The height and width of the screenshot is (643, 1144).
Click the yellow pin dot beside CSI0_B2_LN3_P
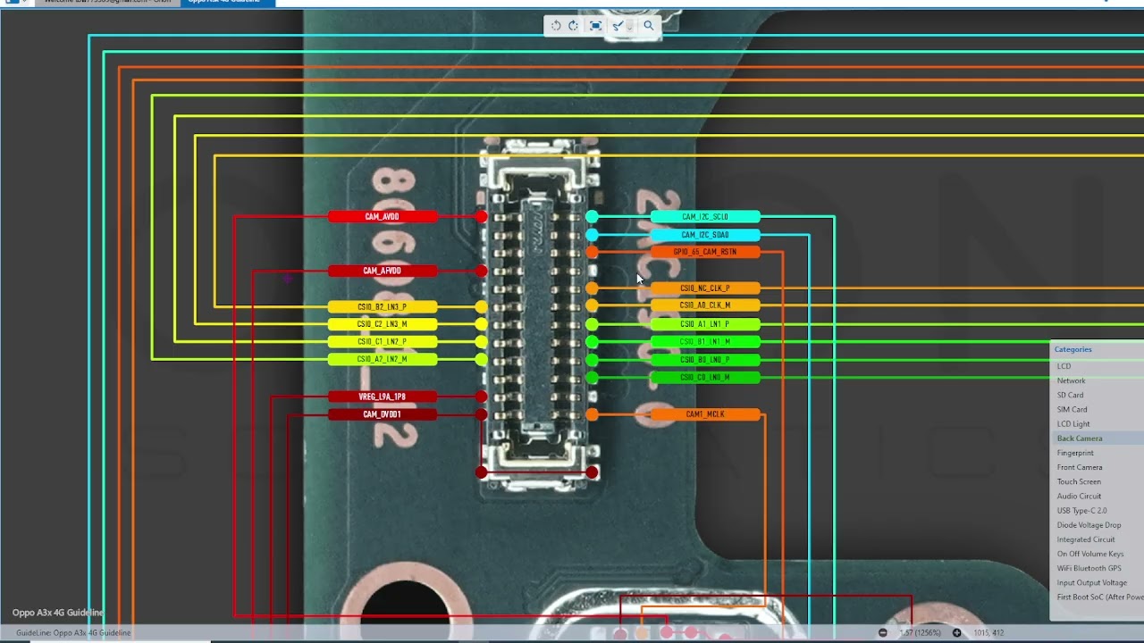tap(482, 306)
